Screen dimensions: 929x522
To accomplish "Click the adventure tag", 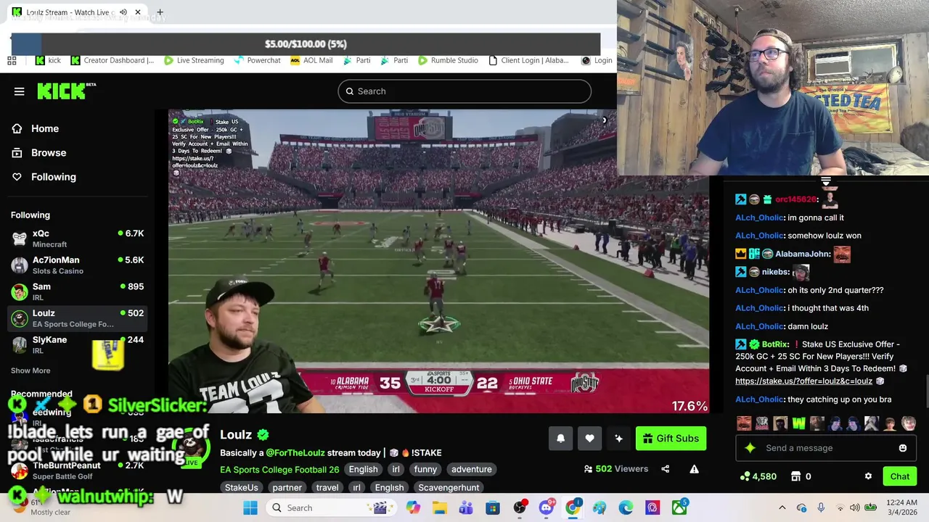I will click(x=472, y=469).
